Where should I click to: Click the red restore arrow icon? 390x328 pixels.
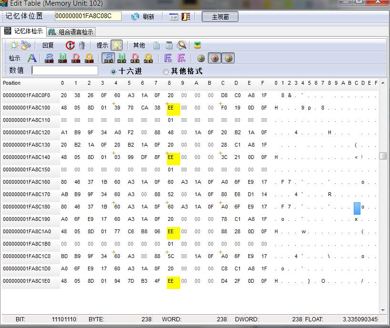coord(70,45)
